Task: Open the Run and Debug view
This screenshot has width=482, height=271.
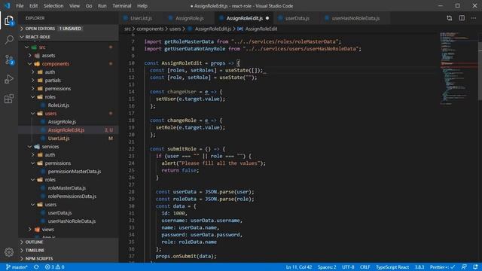Action: coord(9,79)
